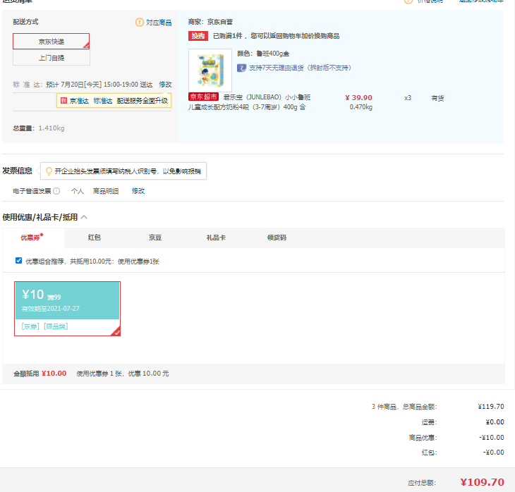The image size is (515, 492).
Task: Choose 上门自提 pickup option
Action: 51,57
